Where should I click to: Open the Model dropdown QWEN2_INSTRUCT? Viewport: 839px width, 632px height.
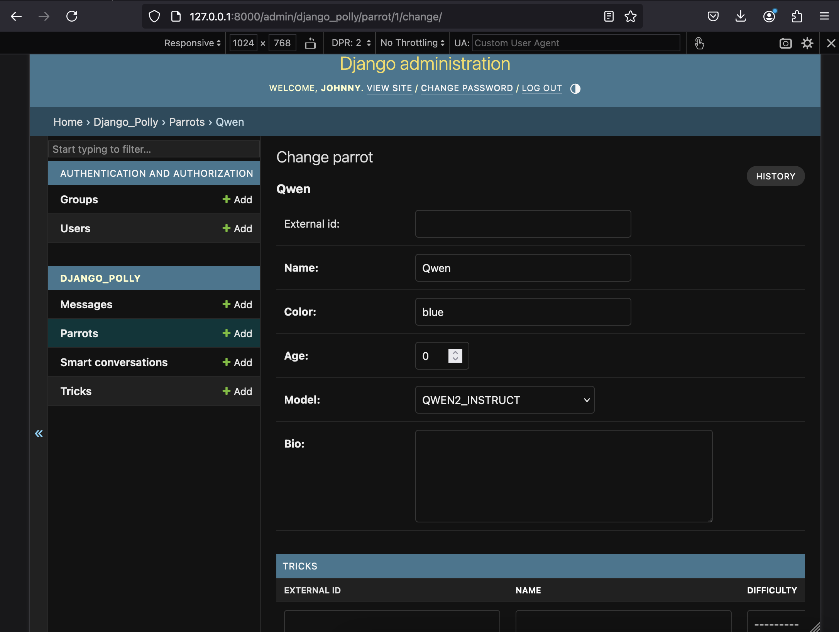pos(504,400)
